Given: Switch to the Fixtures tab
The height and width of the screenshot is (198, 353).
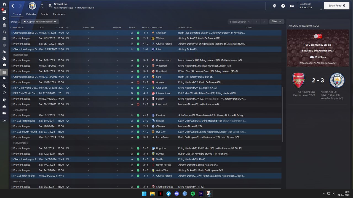Looking at the screenshot, I should pyautogui.click(x=17, y=14).
